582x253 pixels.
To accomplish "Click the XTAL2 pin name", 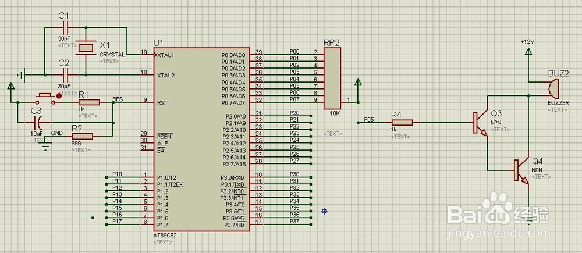I will 166,75.
